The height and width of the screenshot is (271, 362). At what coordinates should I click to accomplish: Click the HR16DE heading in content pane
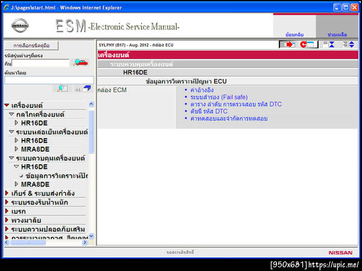point(135,72)
